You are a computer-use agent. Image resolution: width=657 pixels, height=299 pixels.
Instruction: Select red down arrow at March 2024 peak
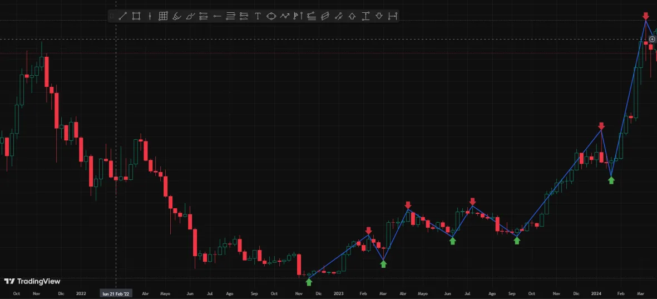[x=646, y=16]
